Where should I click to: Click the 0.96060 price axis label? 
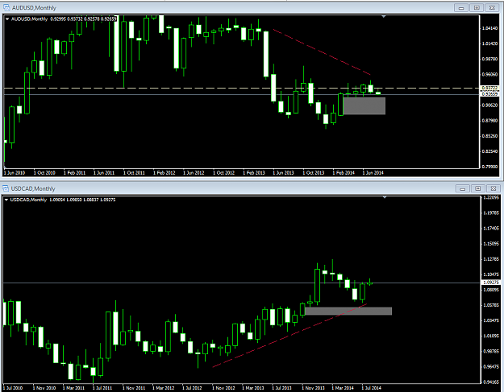coord(489,74)
